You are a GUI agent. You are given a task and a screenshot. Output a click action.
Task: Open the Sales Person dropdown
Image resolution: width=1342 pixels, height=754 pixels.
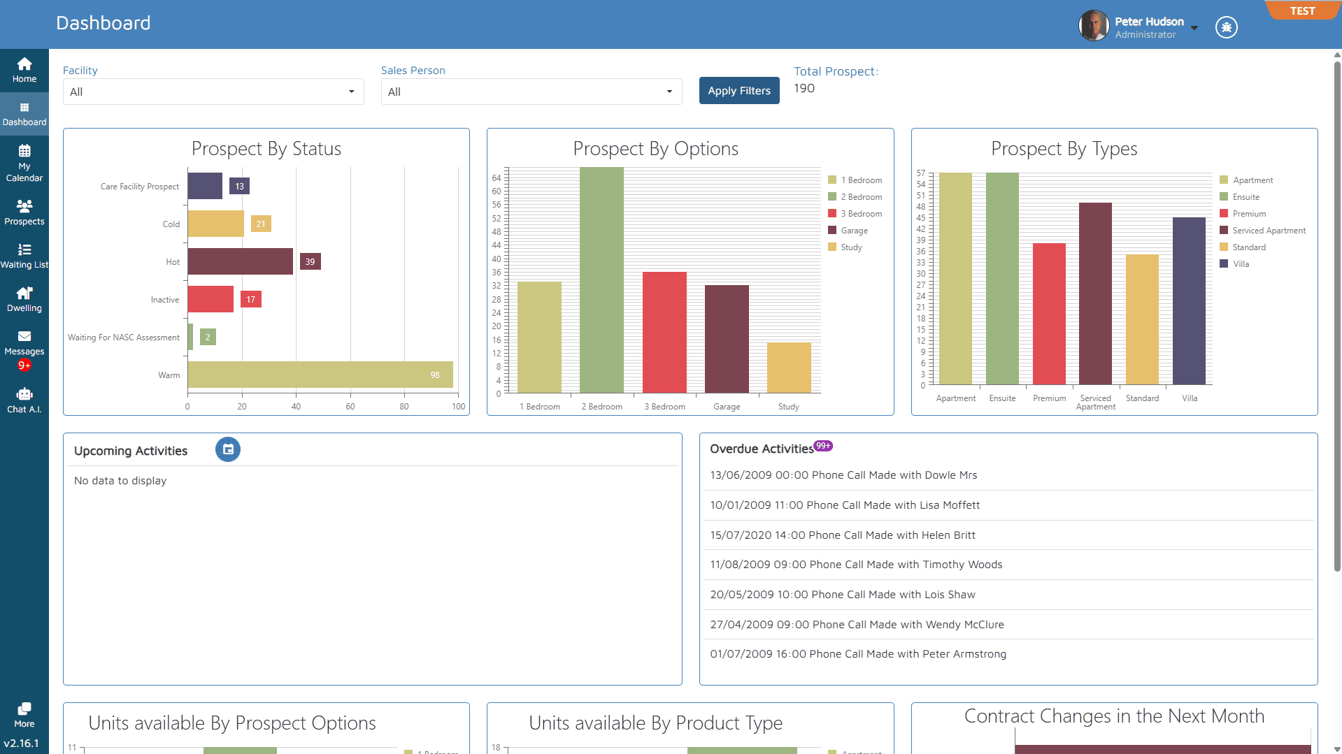click(x=531, y=92)
